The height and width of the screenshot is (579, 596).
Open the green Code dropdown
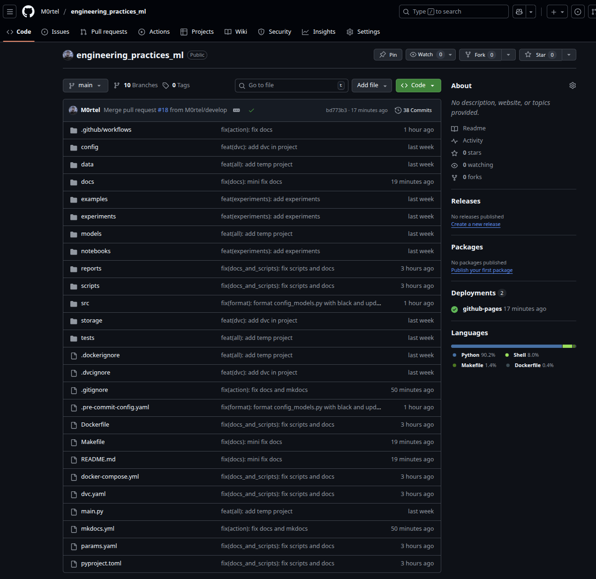[x=418, y=85]
